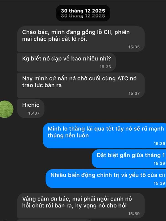
Task: Select the Đặt biệt gần giữa tháng 1 bubble
Action: click(129, 159)
